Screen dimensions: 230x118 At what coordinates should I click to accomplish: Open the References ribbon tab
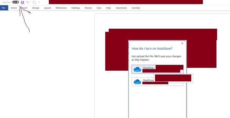61,8
